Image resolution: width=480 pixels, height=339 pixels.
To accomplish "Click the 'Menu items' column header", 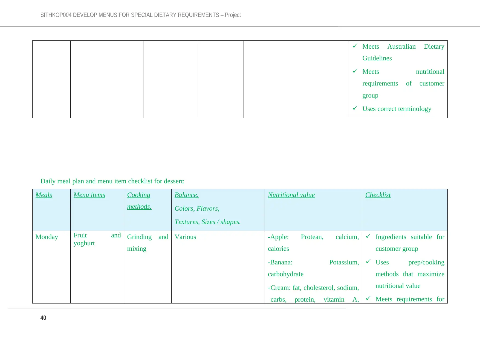I will (x=89, y=195).
